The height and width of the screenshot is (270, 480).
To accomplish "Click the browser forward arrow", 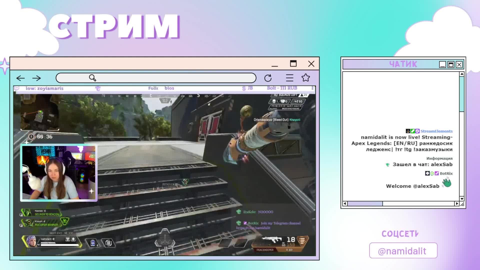I will click(x=36, y=78).
